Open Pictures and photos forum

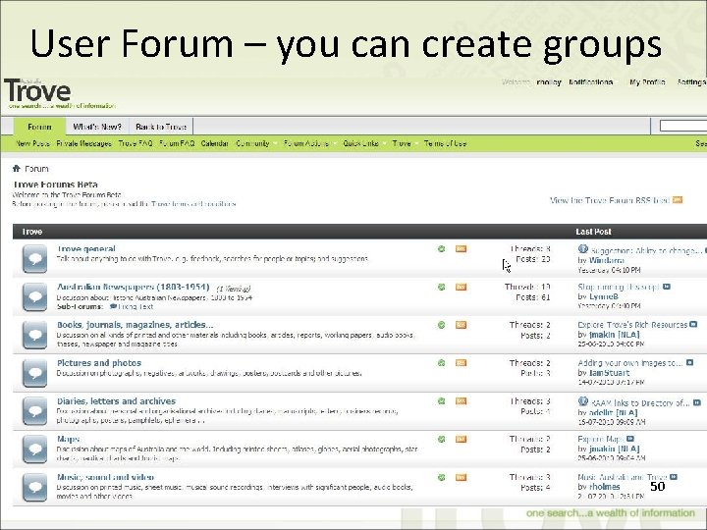point(99,363)
